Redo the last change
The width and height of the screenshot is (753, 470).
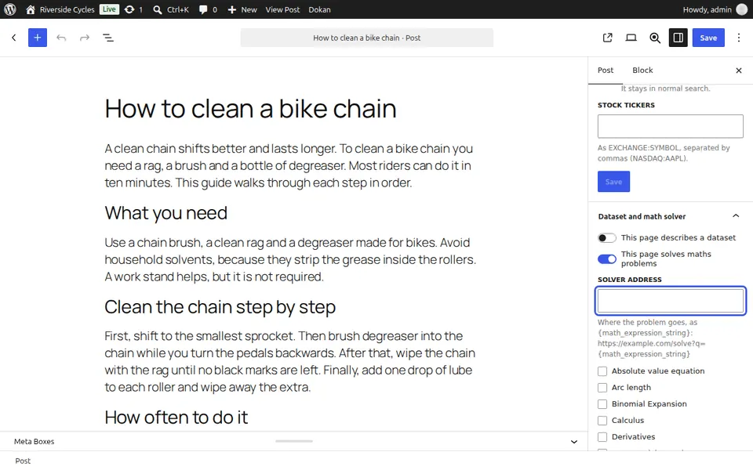[85, 38]
